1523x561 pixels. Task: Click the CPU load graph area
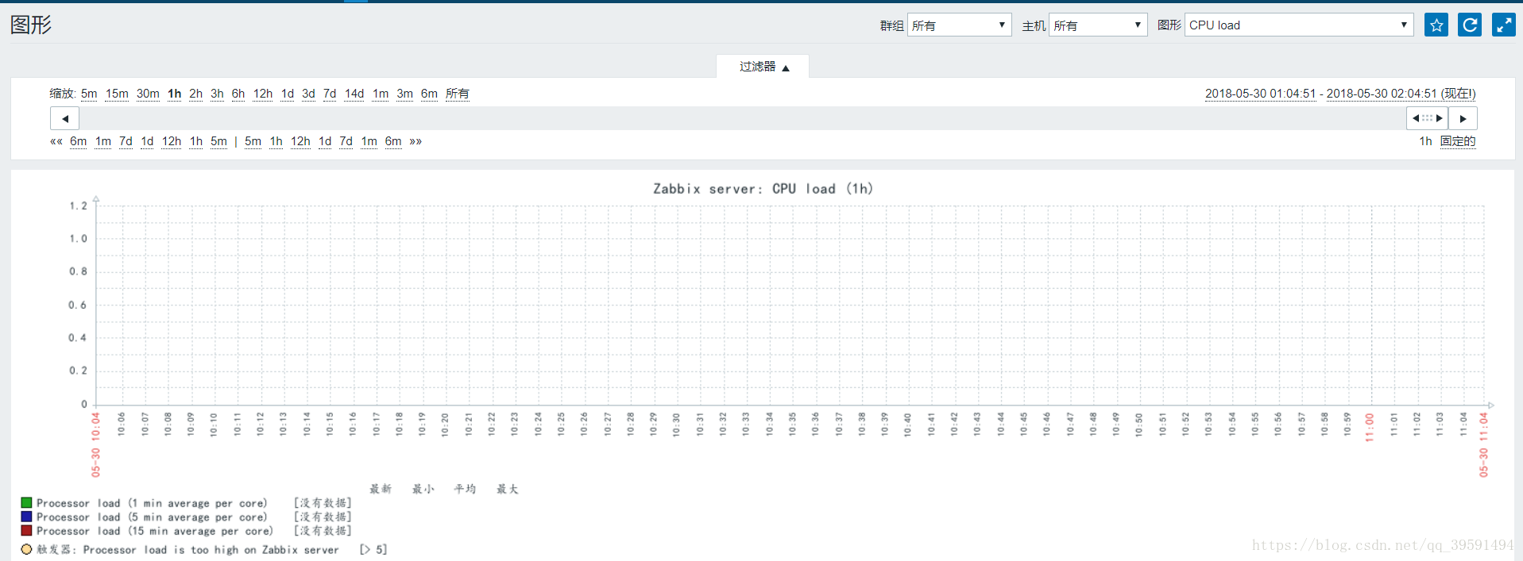790,305
